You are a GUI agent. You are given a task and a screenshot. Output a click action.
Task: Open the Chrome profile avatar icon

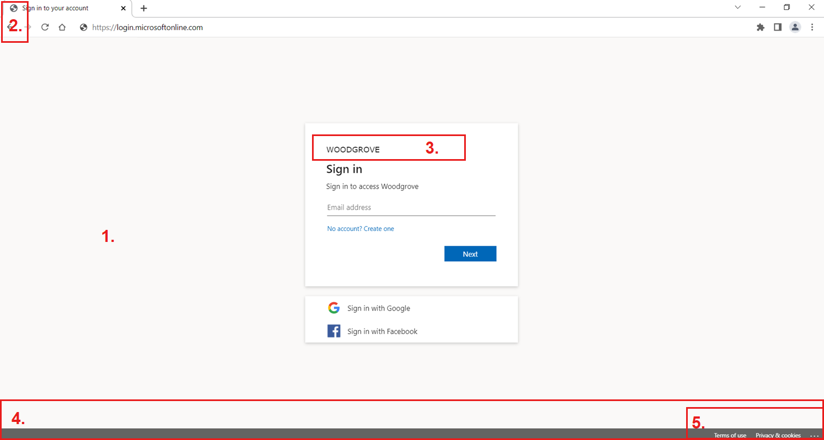(795, 27)
